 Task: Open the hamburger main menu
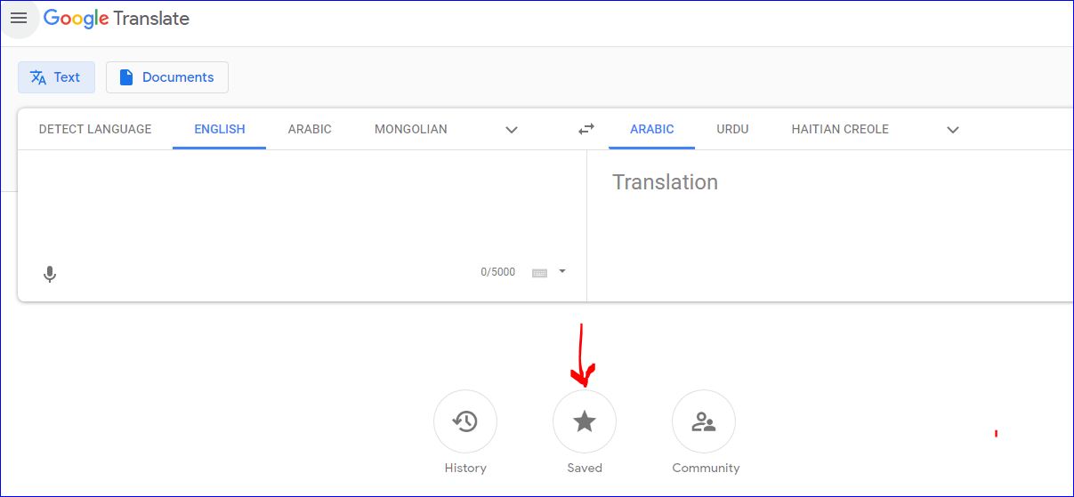click(19, 18)
